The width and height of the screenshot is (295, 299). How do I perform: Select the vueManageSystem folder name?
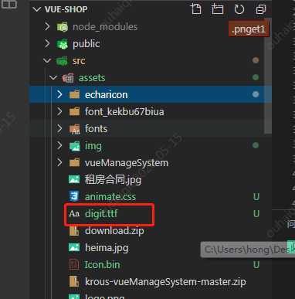tap(127, 163)
